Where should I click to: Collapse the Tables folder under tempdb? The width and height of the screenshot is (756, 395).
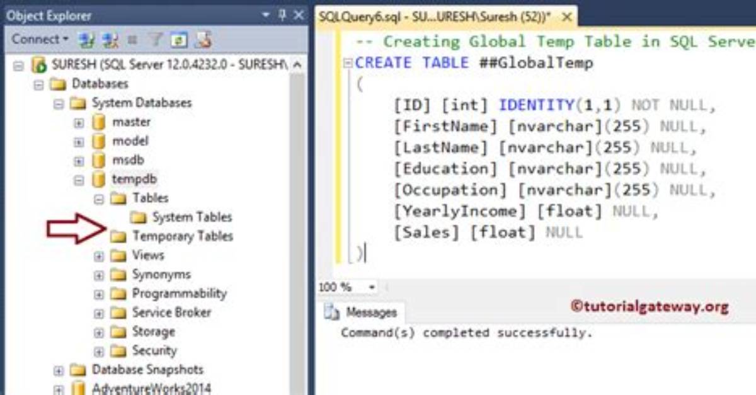[x=98, y=199]
